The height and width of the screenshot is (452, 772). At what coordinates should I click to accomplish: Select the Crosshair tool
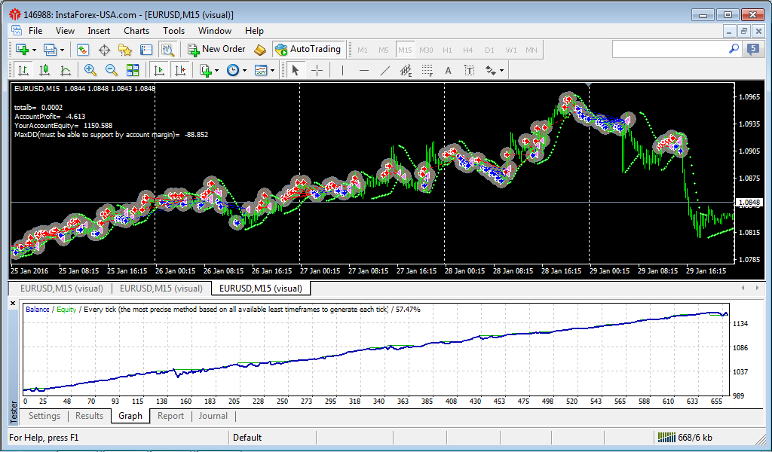tap(317, 70)
